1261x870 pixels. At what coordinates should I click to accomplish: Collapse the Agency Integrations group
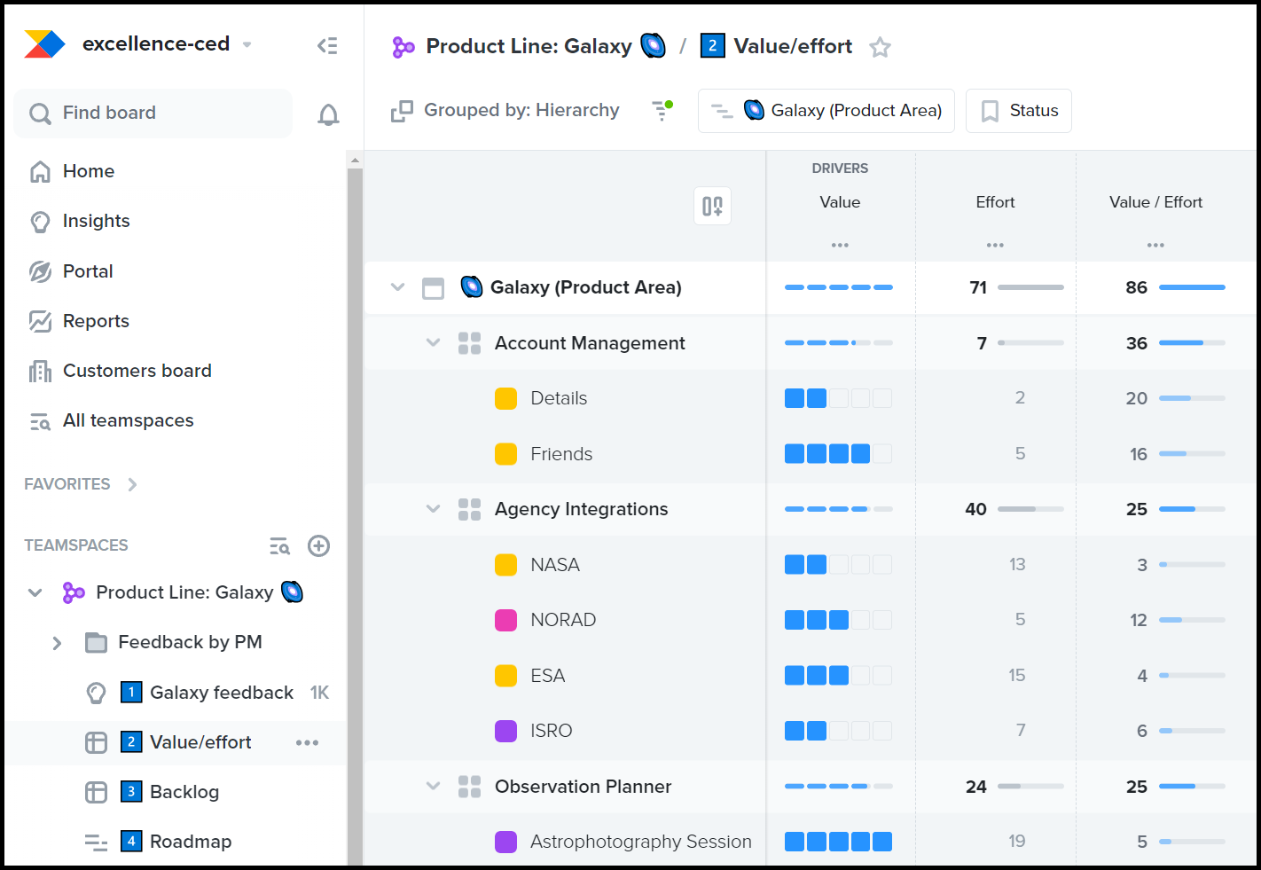(x=433, y=509)
